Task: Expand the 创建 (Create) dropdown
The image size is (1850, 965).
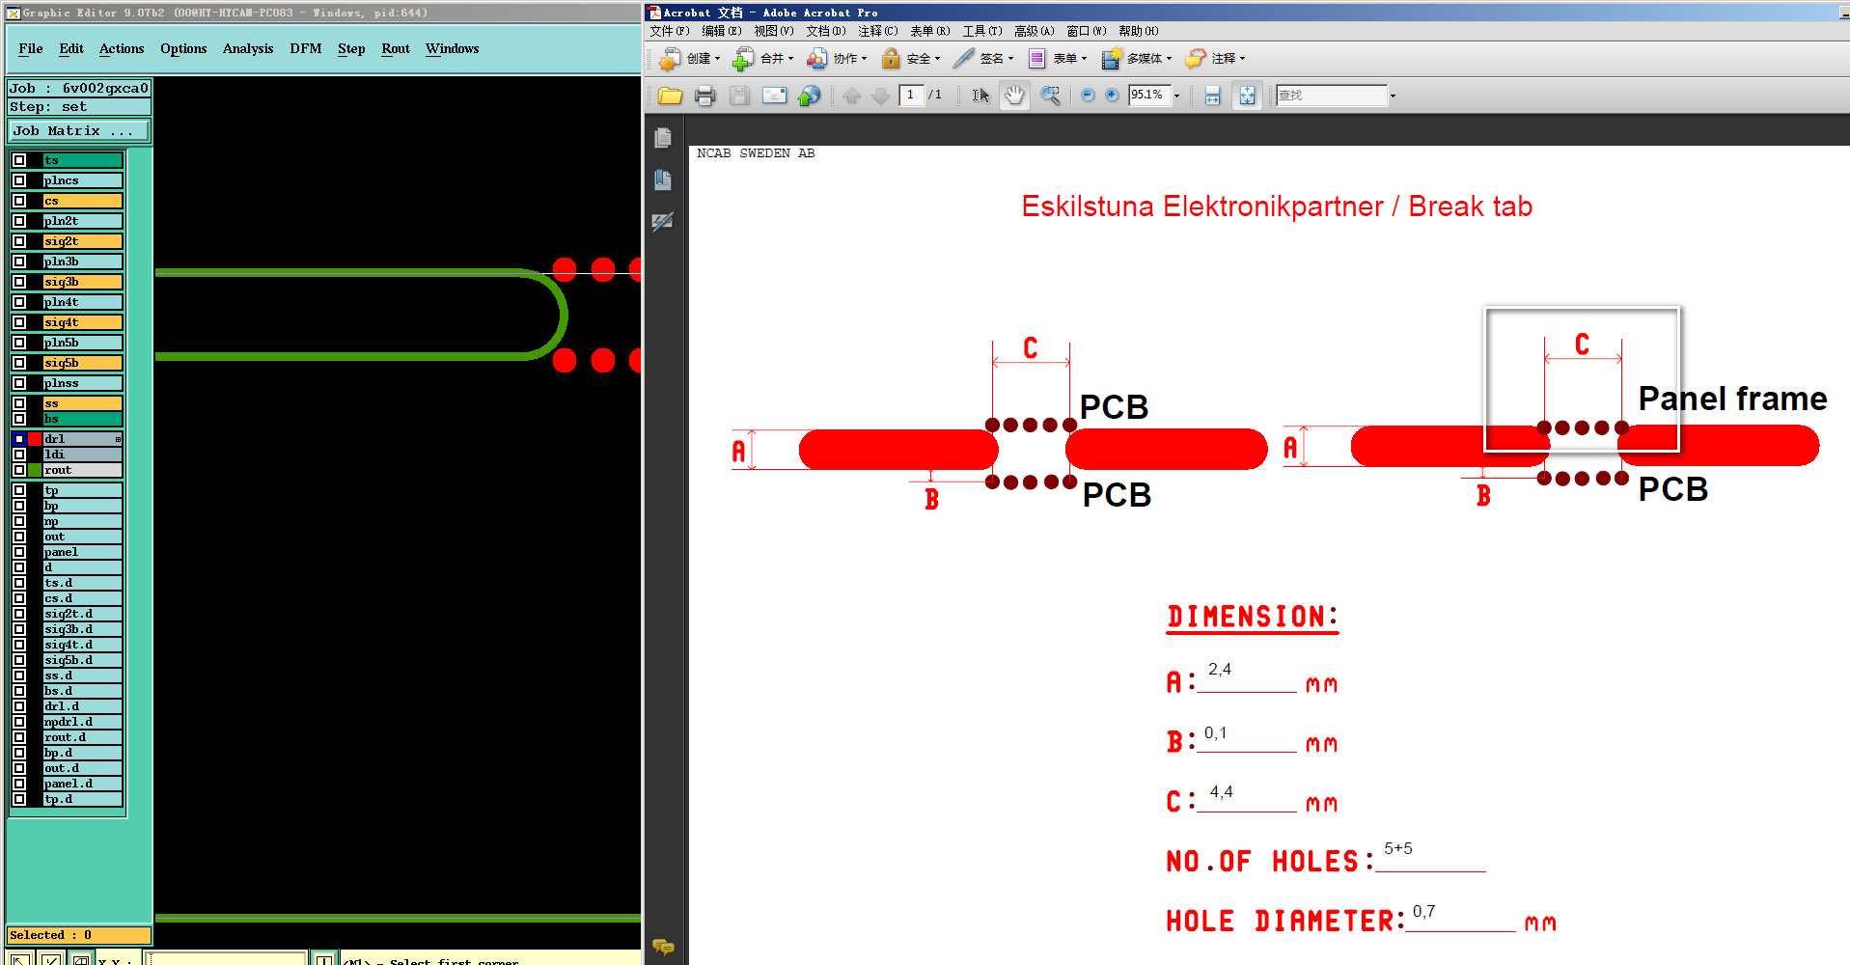Action: tap(717, 59)
